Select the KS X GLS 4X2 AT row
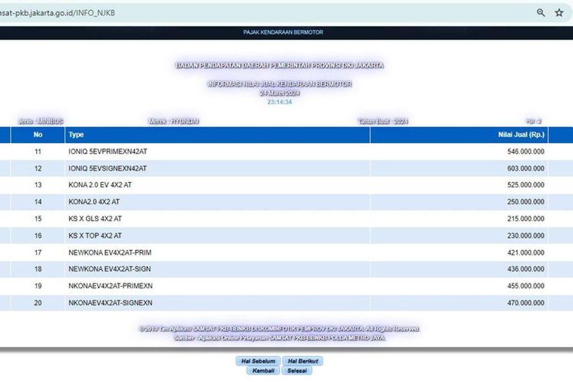The width and height of the screenshot is (573, 382). point(95,219)
